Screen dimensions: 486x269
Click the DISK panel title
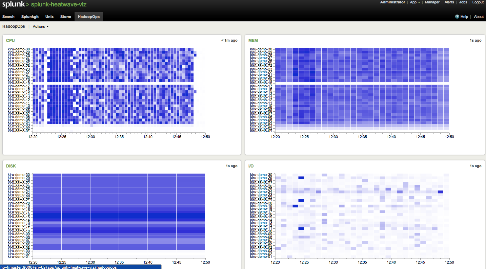coord(11,166)
